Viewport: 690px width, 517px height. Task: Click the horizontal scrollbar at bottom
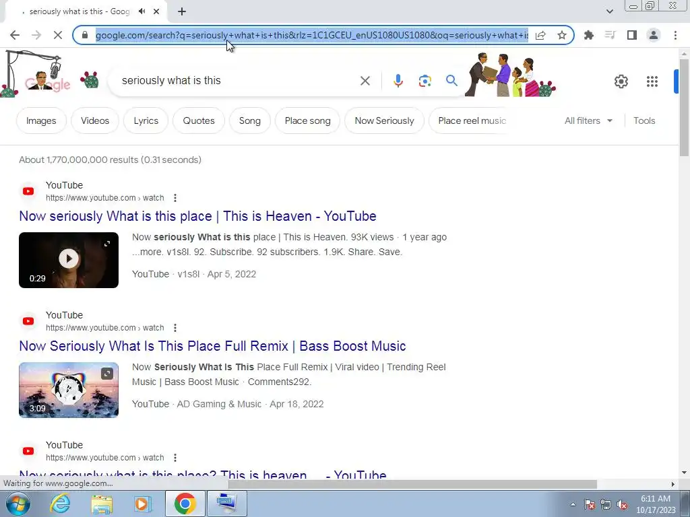coord(412,484)
